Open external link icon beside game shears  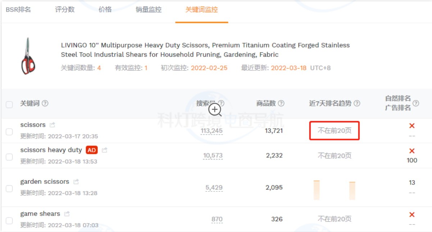click(67, 214)
